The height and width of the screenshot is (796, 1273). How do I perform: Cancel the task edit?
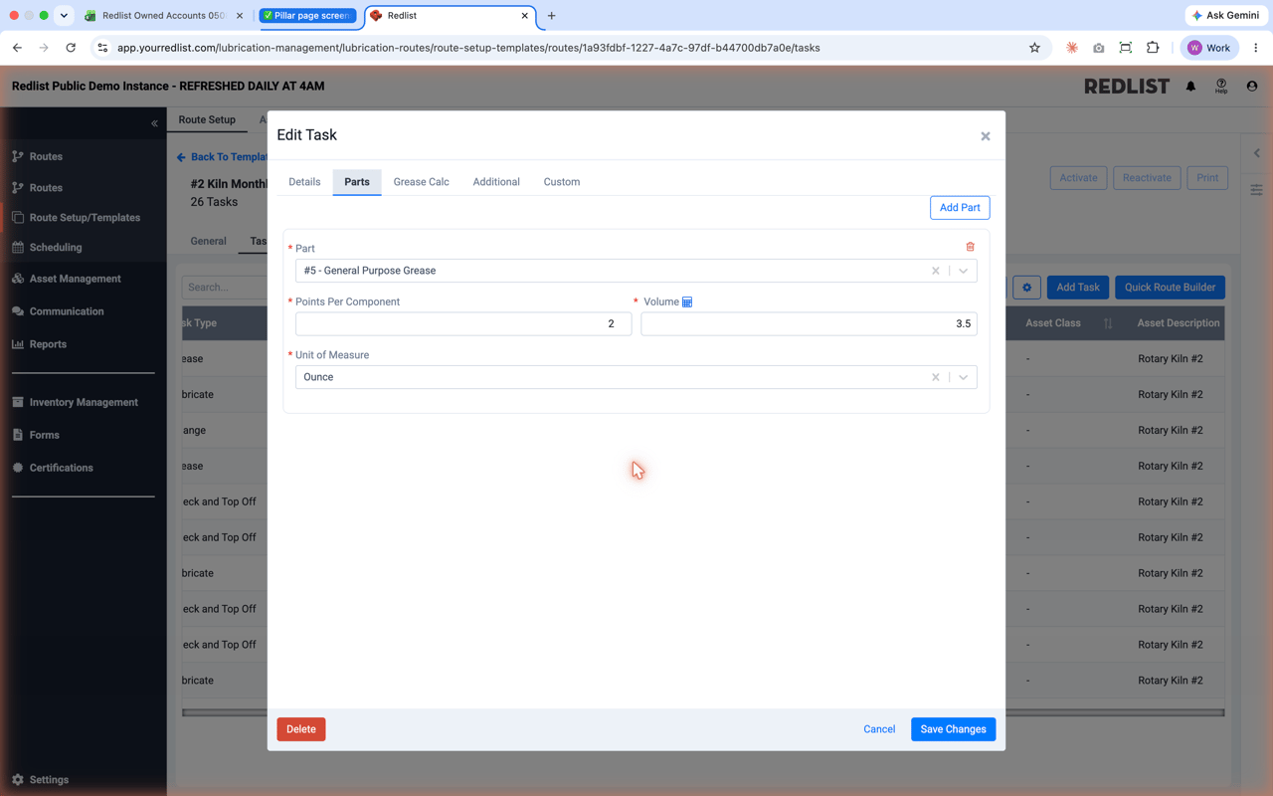click(x=879, y=729)
